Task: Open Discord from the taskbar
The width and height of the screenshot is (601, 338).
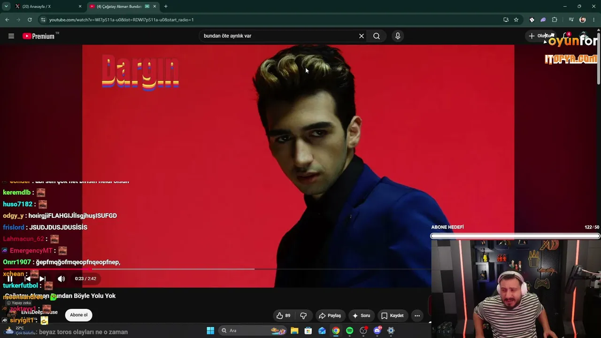Action: [377, 330]
